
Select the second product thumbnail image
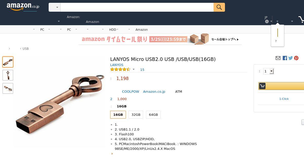coord(8,75)
